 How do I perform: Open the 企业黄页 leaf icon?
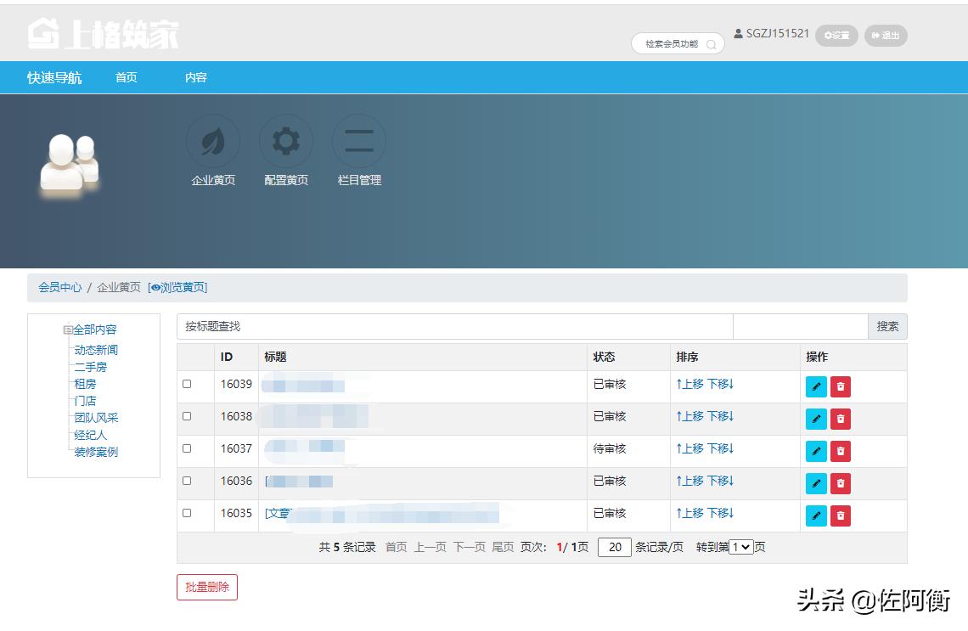pos(212,140)
